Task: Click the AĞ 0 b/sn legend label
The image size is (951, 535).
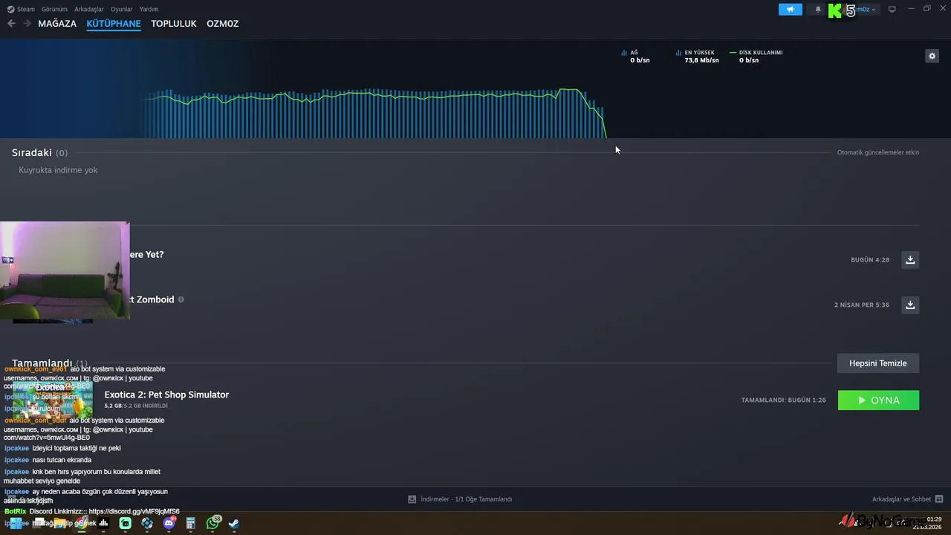Action: point(635,56)
